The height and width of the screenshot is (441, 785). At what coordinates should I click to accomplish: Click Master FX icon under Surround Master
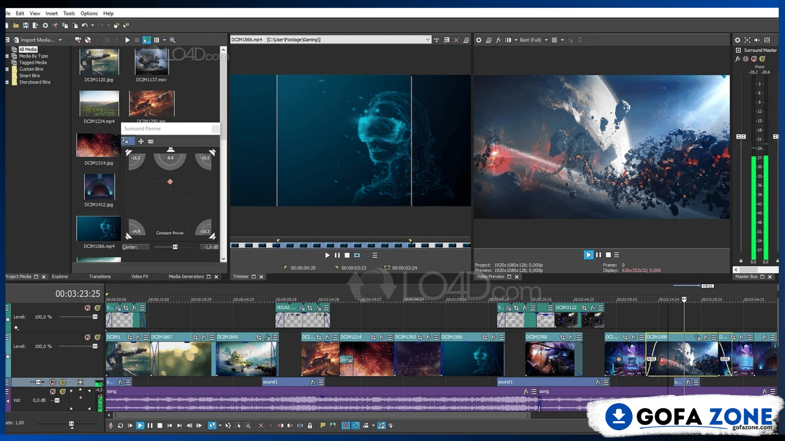(738, 59)
